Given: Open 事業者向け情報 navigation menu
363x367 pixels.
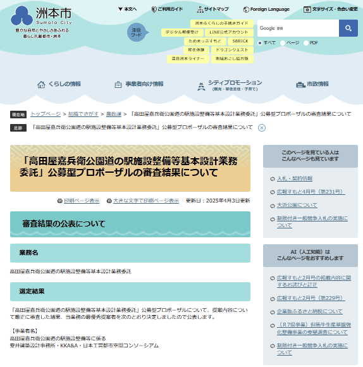Looking at the screenshot, I should click(x=139, y=84).
